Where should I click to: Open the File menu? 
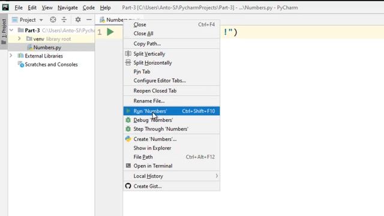click(19, 8)
